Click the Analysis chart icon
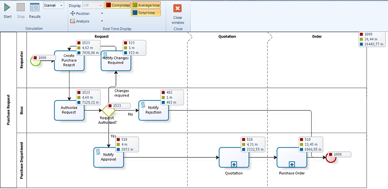Screen dimensions: 388x189 tap(72, 21)
